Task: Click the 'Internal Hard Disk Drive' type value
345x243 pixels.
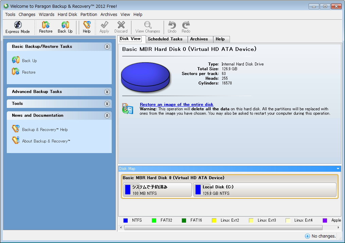Action: [x=242, y=64]
